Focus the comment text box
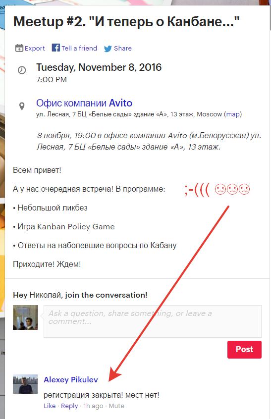 [x=153, y=321]
